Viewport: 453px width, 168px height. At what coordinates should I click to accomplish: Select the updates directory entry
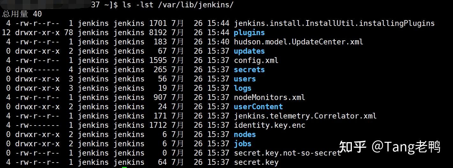coord(249,51)
